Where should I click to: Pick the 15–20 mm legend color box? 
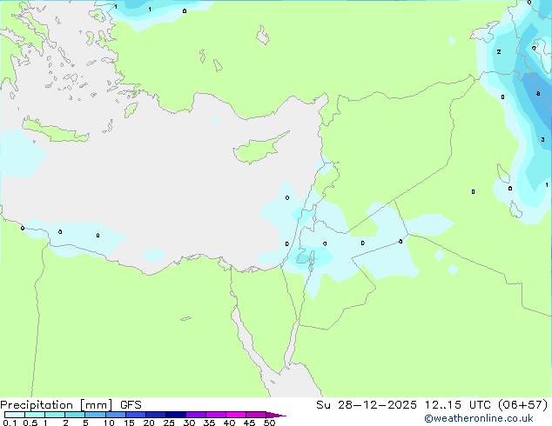tap(135, 415)
